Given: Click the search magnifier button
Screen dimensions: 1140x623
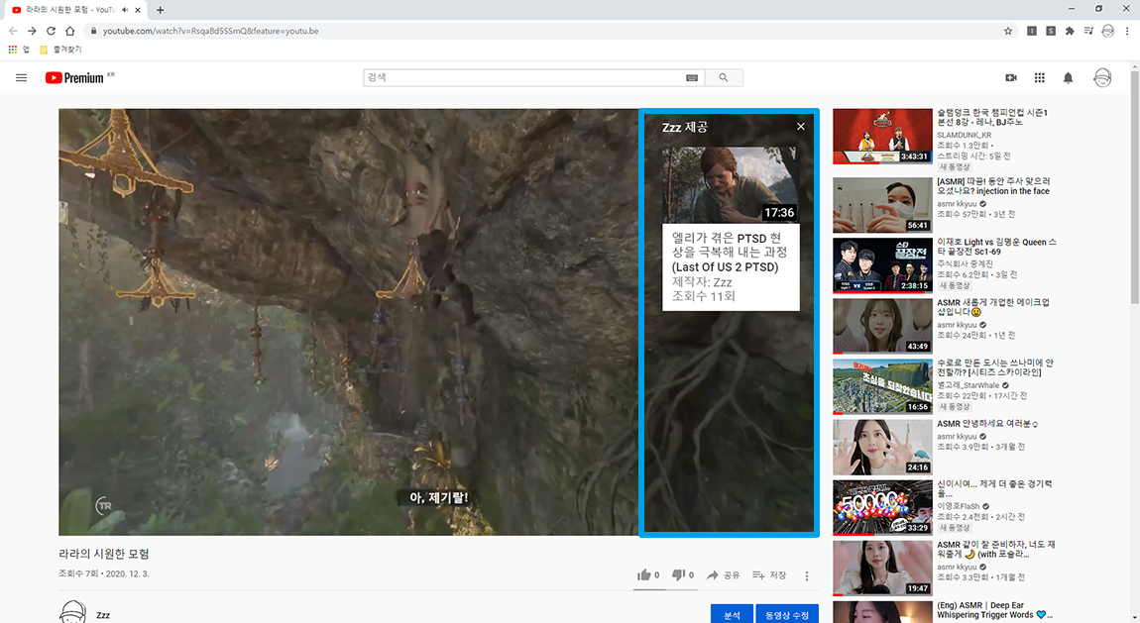Looking at the screenshot, I should 724,77.
